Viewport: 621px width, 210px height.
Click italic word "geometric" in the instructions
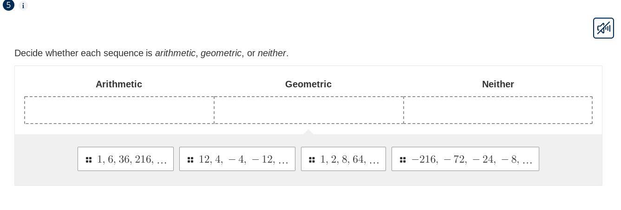(221, 53)
